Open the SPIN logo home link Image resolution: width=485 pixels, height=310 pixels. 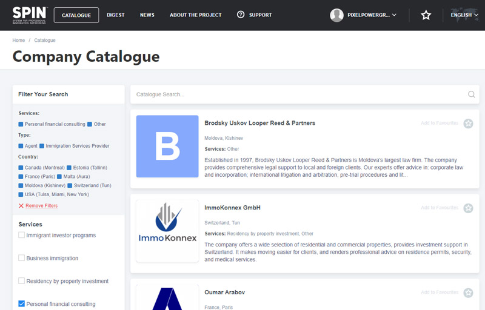(x=29, y=15)
